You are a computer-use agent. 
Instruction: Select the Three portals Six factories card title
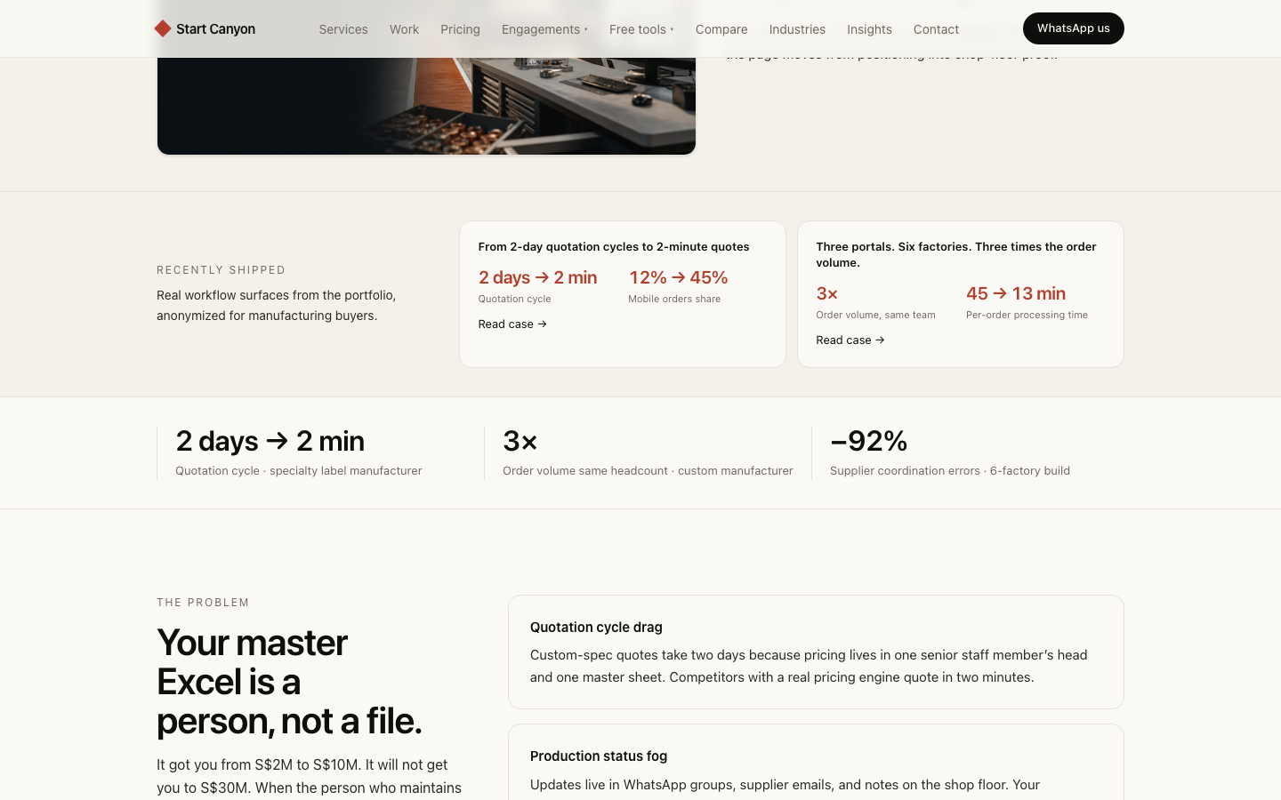(956, 254)
